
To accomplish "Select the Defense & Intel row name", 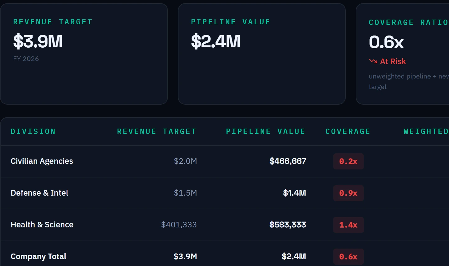I will click(x=39, y=193).
